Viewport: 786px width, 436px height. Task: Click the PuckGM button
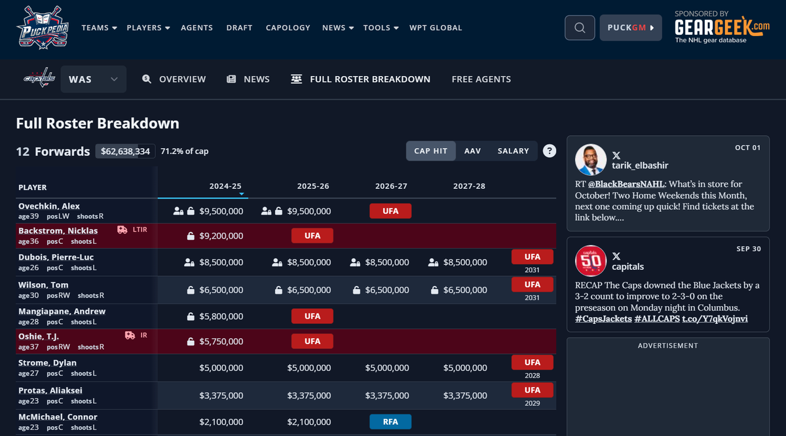coord(631,28)
